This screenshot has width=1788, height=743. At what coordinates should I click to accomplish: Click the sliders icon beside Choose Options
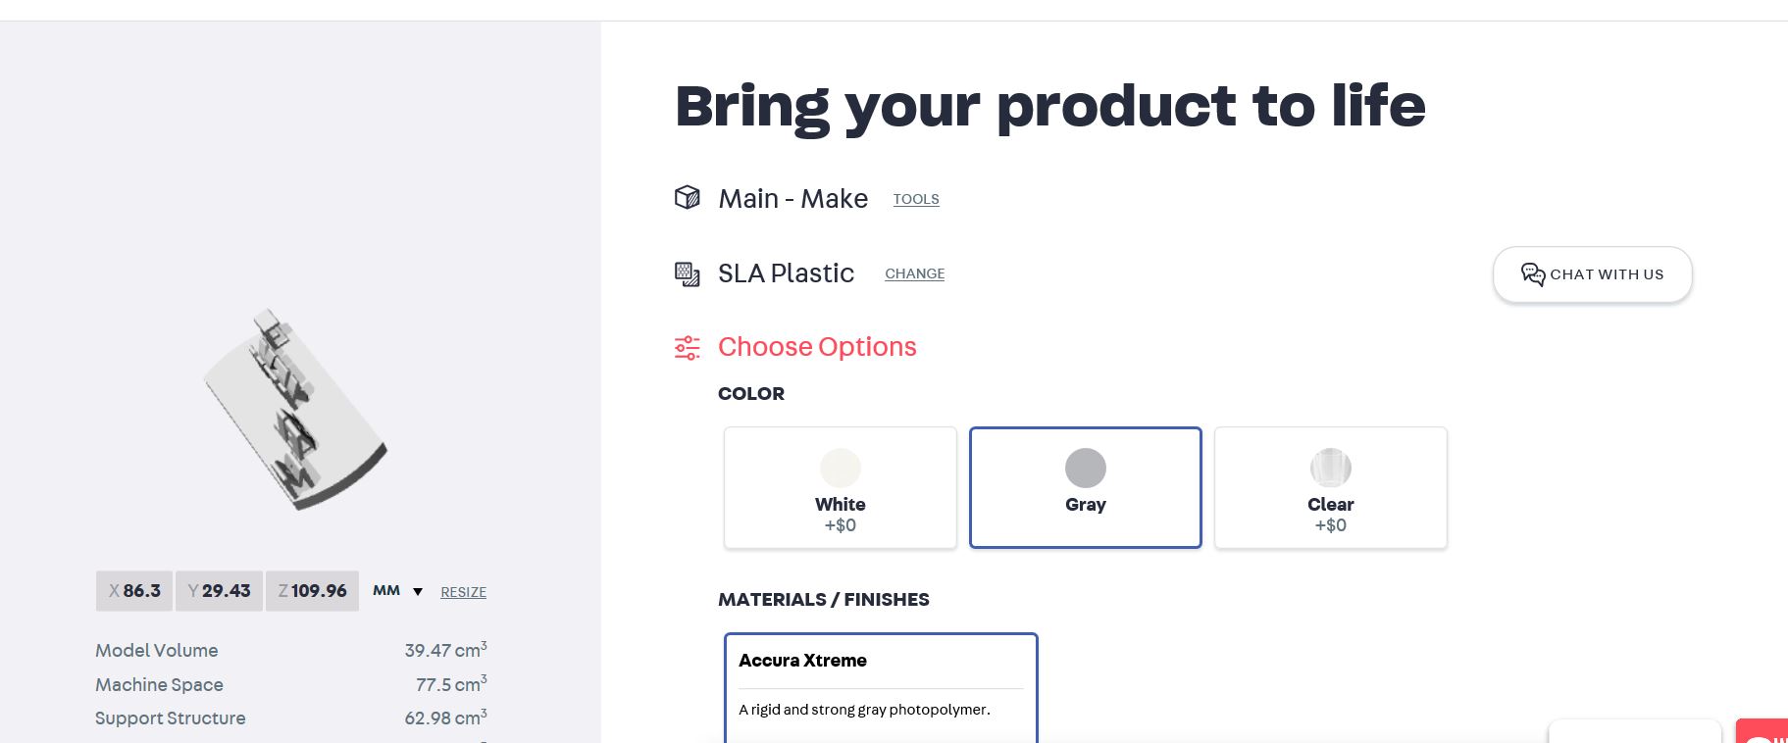[x=688, y=348]
